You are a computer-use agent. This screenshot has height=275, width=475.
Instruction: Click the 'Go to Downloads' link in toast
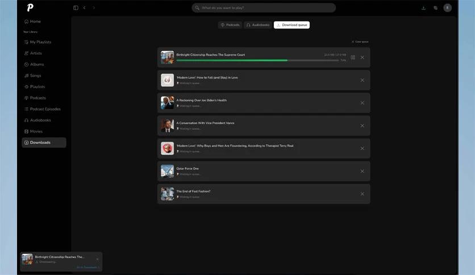[88, 267]
